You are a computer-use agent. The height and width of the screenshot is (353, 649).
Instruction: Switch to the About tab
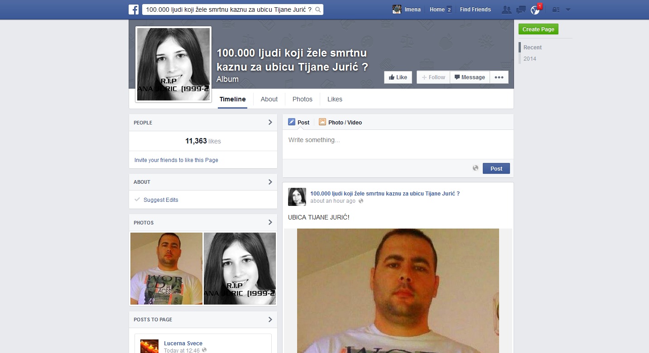(269, 99)
